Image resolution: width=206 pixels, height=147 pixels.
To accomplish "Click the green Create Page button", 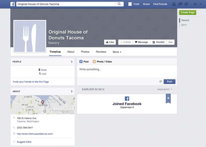I will (188, 13).
